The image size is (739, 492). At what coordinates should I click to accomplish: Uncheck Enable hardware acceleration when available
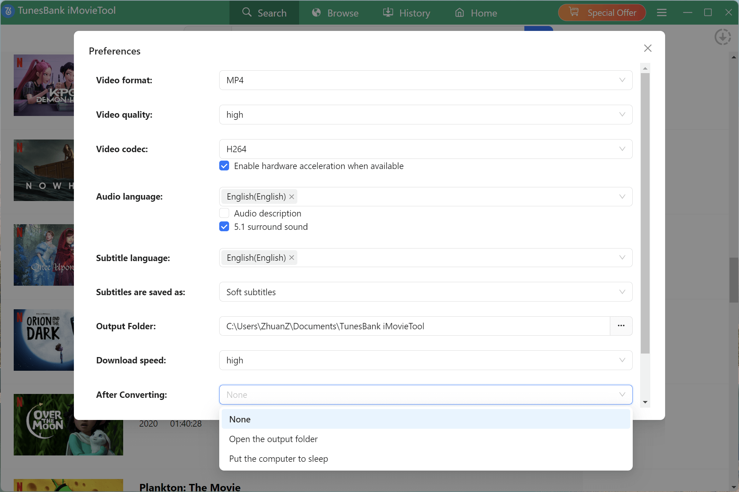coord(224,166)
